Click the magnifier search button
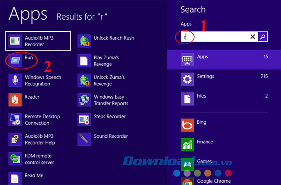281x185 pixels. point(263,37)
